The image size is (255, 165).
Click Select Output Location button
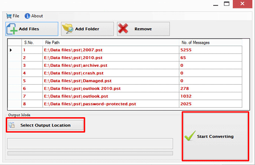click(45, 125)
